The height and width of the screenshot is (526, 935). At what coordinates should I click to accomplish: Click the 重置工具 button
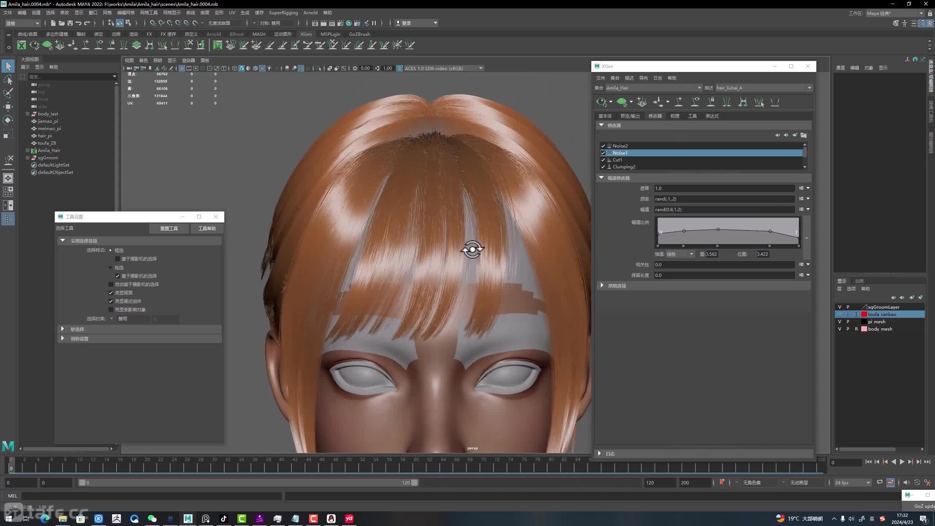[x=169, y=228]
